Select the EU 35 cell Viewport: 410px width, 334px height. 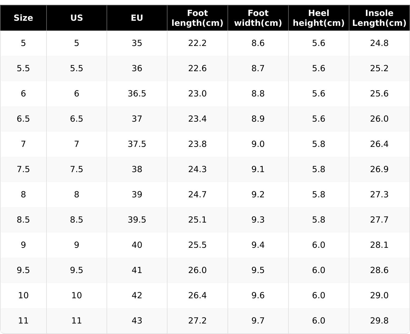[137, 43]
